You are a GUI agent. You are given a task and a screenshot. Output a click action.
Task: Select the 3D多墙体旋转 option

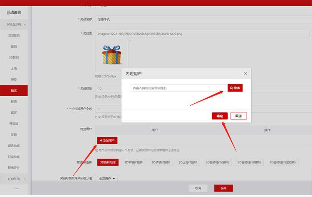(161, 162)
